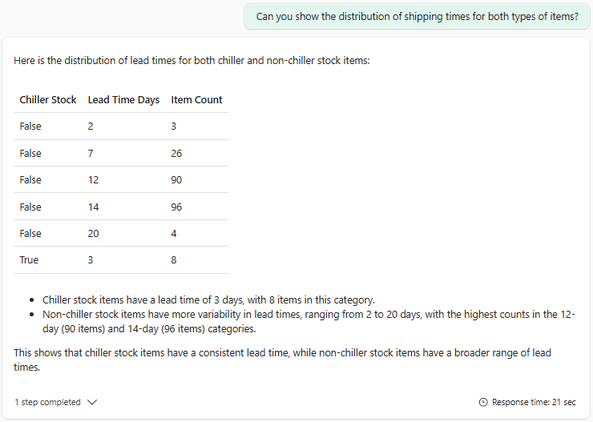Click the Lead Time Days column header
Image resolution: width=593 pixels, height=422 pixels.
[x=123, y=100]
